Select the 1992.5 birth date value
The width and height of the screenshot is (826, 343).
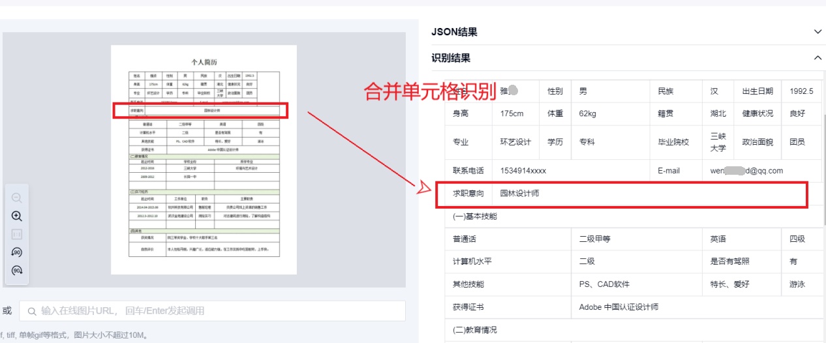click(x=802, y=91)
